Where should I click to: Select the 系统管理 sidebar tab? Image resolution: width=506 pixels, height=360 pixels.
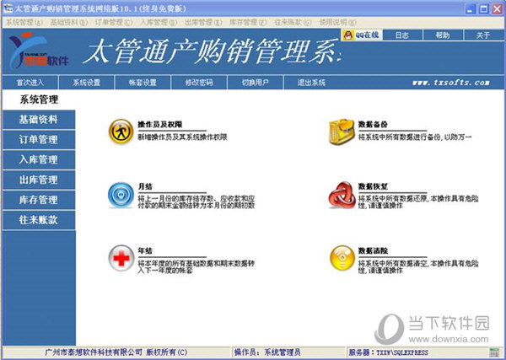(39, 99)
